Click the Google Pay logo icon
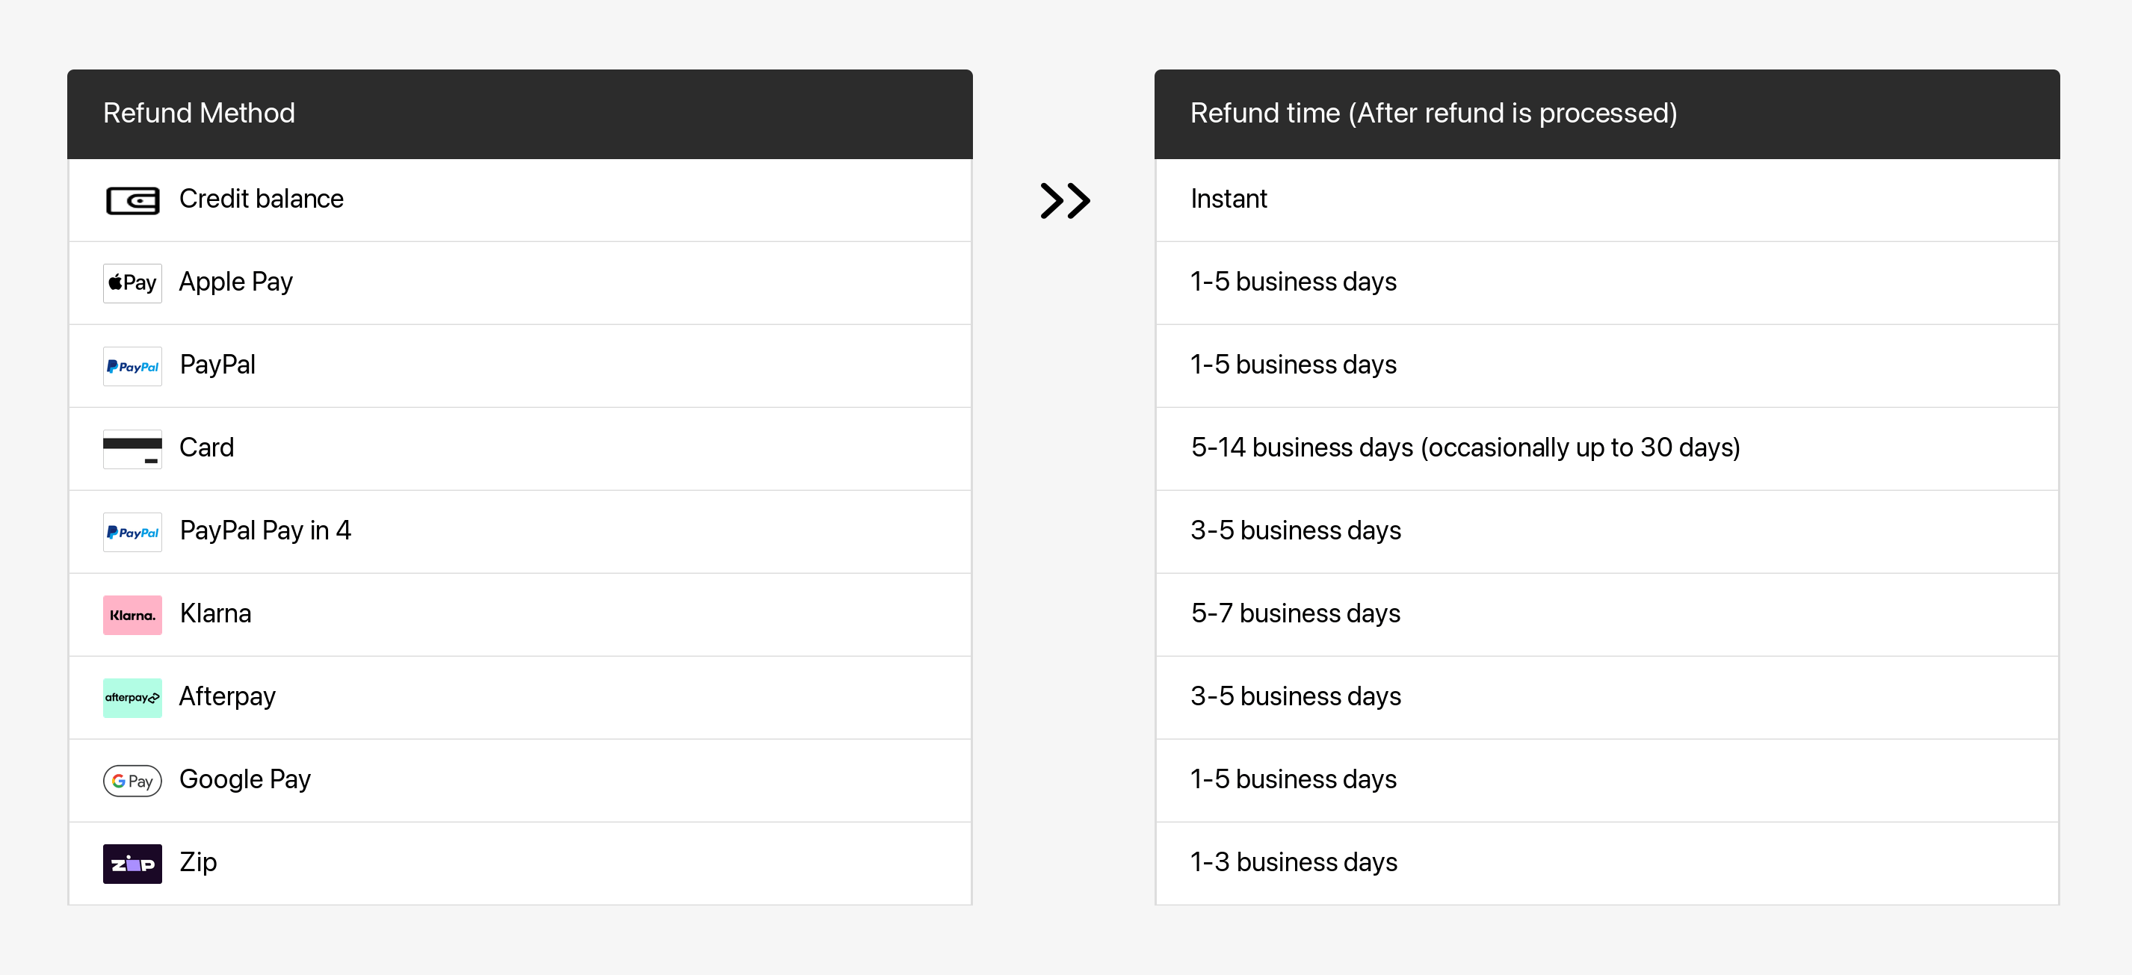This screenshot has width=2132, height=975. click(132, 781)
